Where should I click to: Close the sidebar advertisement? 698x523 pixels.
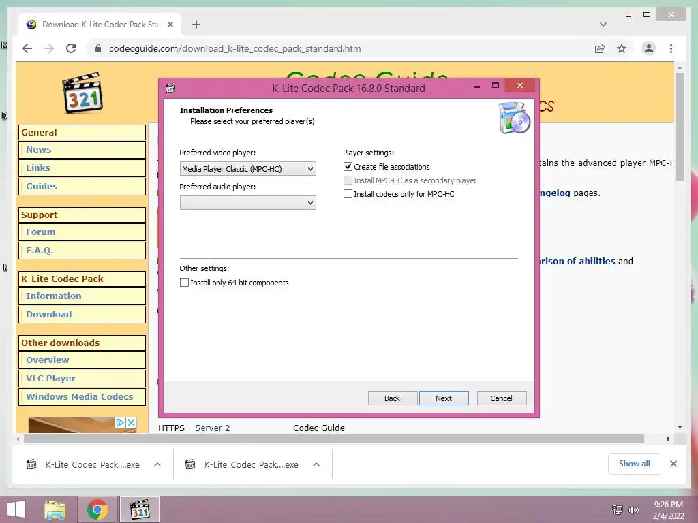click(132, 422)
